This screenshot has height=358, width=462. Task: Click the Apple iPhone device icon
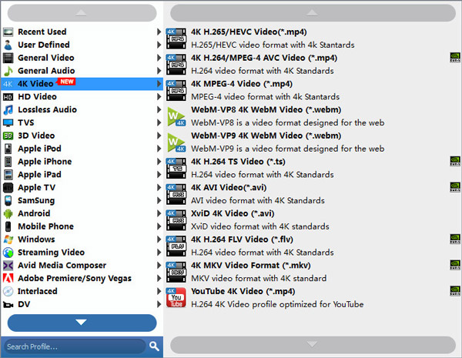(x=8, y=162)
